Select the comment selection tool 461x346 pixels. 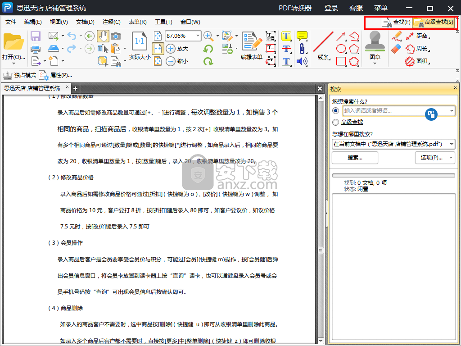pyautogui.click(x=103, y=61)
